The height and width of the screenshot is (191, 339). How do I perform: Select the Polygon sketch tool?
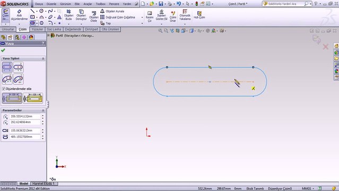point(41,23)
